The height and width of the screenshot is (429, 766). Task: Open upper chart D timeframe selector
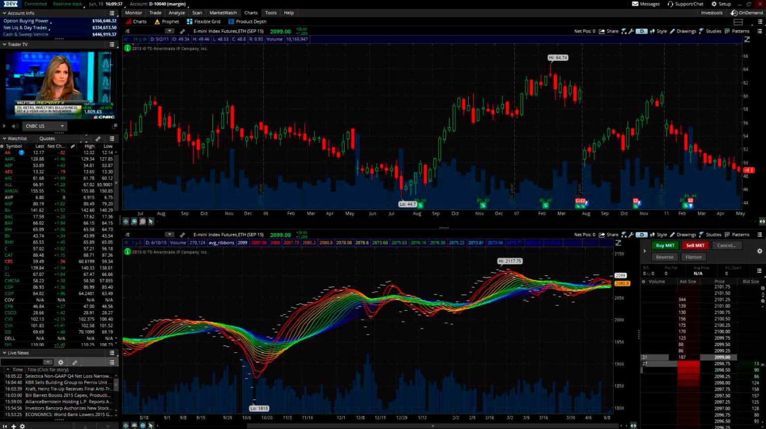(642, 31)
